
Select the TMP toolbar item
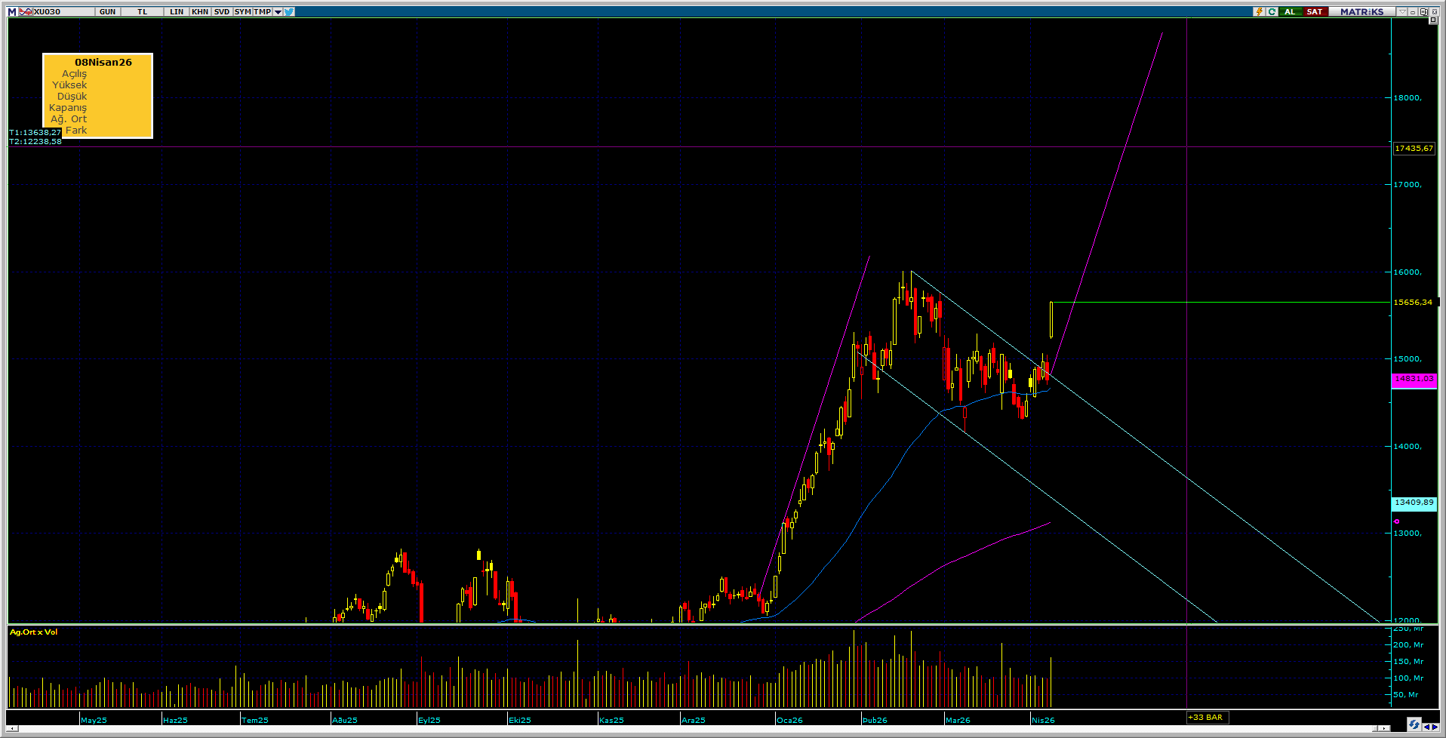click(x=262, y=11)
